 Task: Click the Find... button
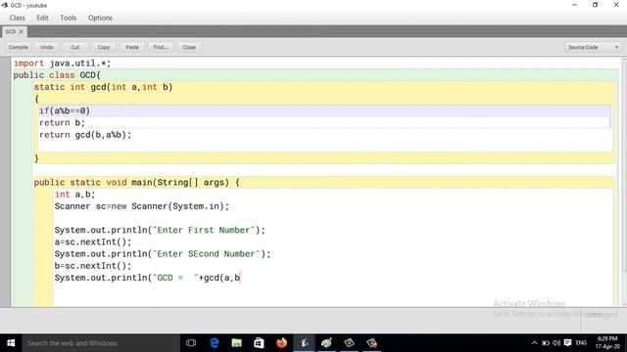(161, 47)
